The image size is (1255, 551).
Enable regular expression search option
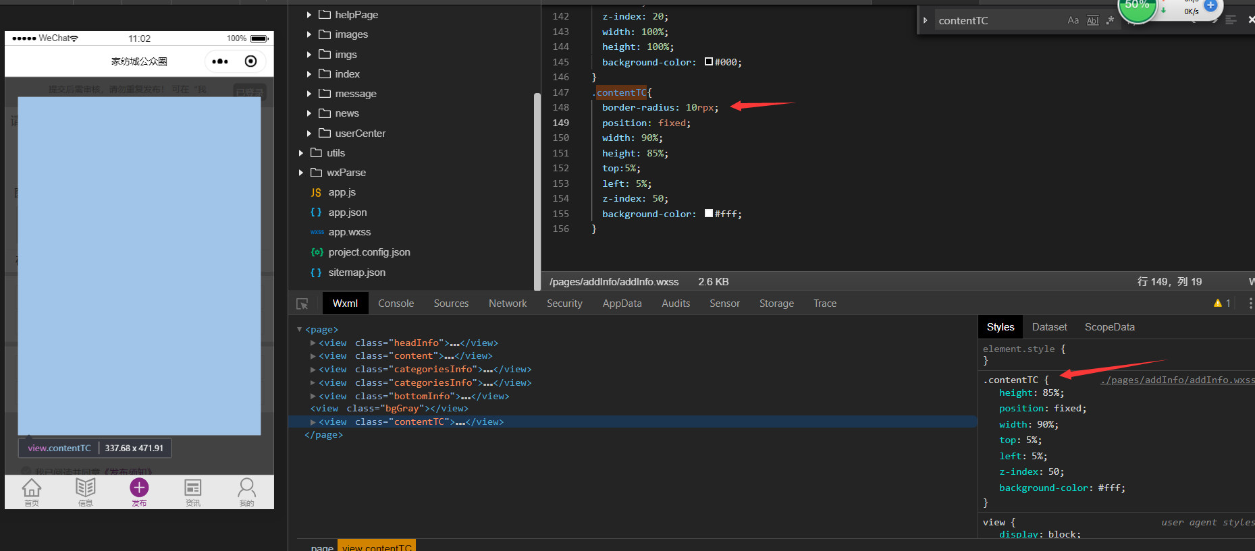[x=1110, y=20]
